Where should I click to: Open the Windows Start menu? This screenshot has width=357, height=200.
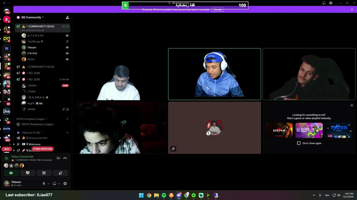pyautogui.click(x=141, y=195)
